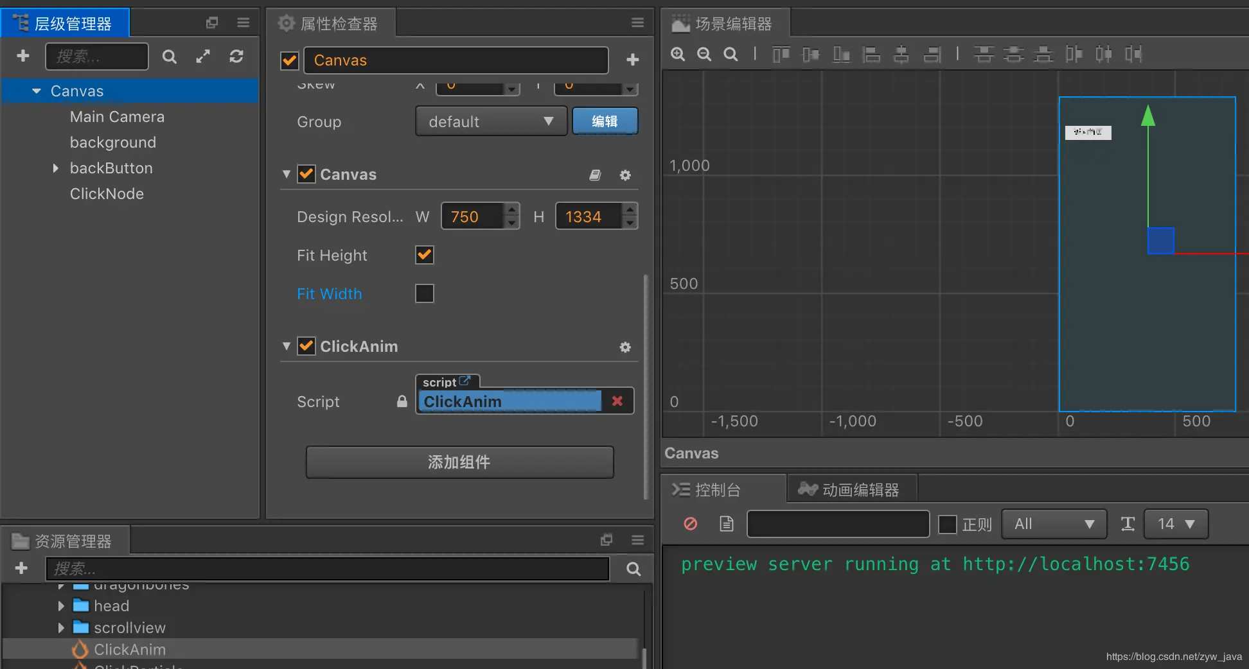The width and height of the screenshot is (1249, 669).
Task: Align selected nodes to right
Action: pyautogui.click(x=932, y=54)
